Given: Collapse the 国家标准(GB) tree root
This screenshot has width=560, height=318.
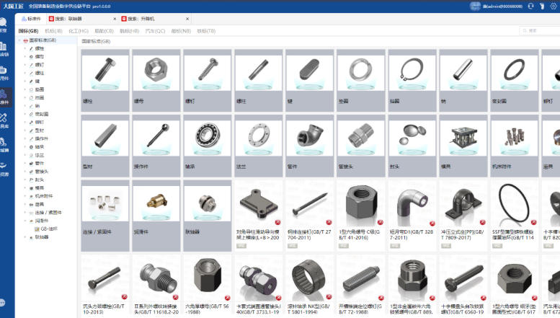Looking at the screenshot, I should pyautogui.click(x=21, y=41).
